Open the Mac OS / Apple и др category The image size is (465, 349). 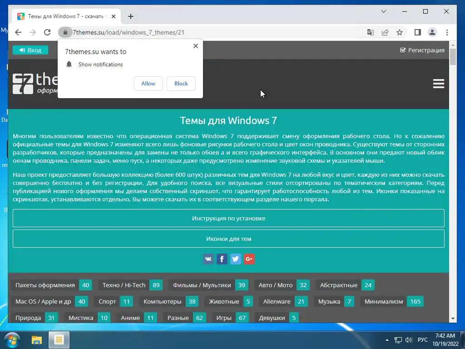(50, 301)
